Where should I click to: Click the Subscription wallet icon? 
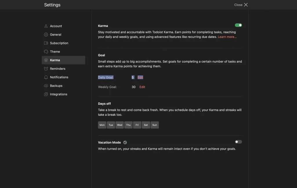[x=46, y=43]
